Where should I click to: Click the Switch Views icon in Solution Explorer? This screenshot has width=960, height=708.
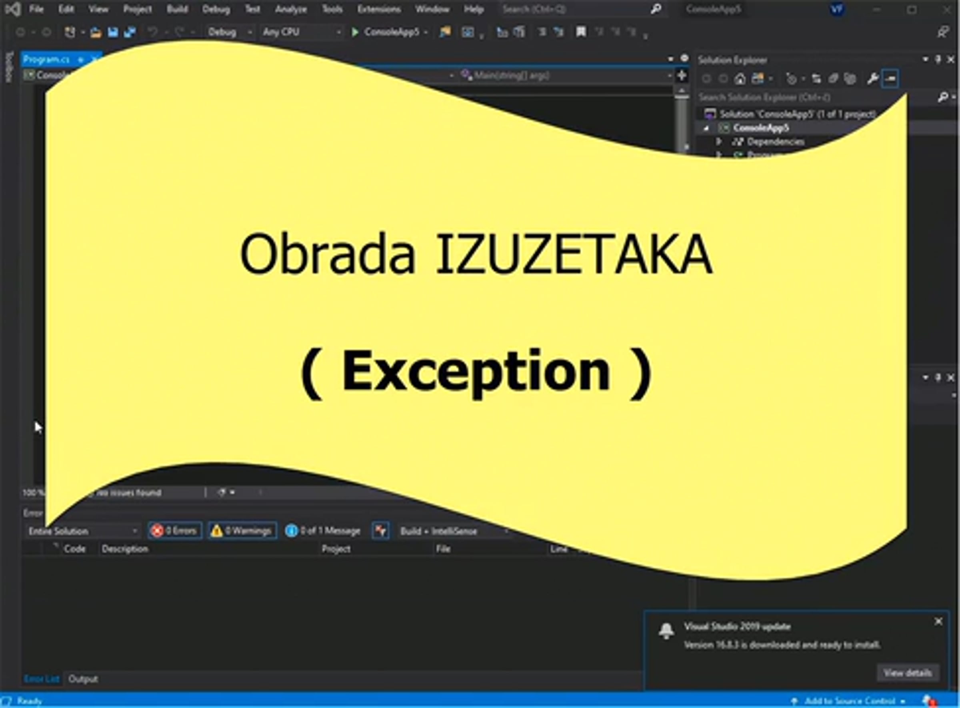pyautogui.click(x=758, y=79)
